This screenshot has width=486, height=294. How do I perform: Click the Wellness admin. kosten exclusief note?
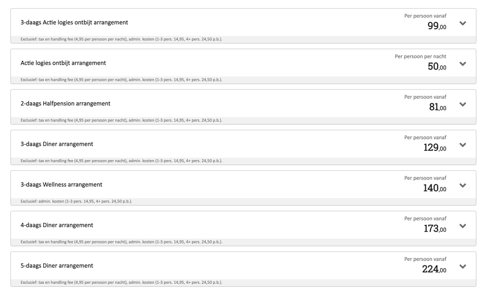[76, 202]
